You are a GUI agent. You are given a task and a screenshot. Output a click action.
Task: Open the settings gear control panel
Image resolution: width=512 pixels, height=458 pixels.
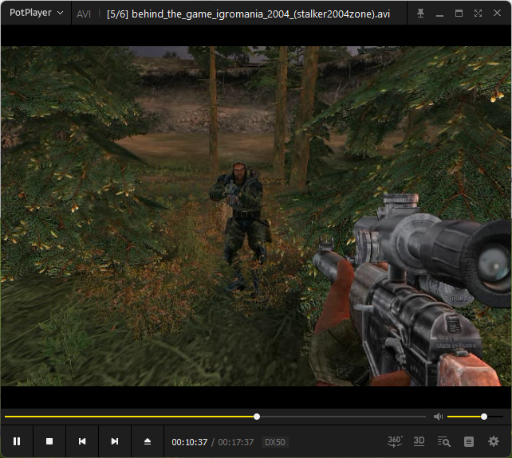click(494, 441)
